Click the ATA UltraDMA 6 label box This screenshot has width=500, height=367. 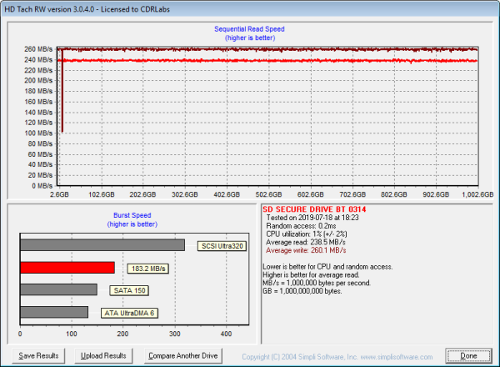point(131,313)
